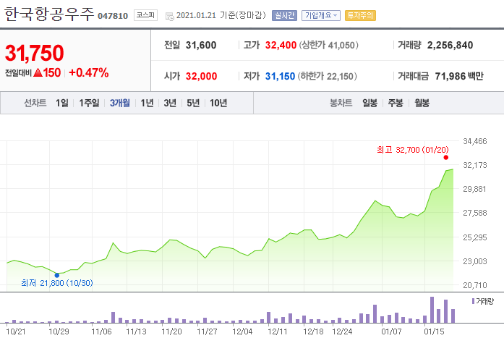This screenshot has width=504, height=338.
Task: Switch to 월봉 candlestick chart
Action: click(422, 103)
